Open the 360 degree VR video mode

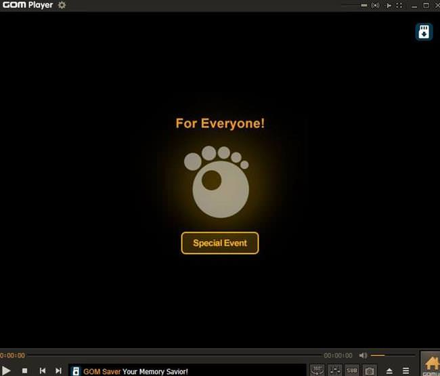click(x=317, y=370)
